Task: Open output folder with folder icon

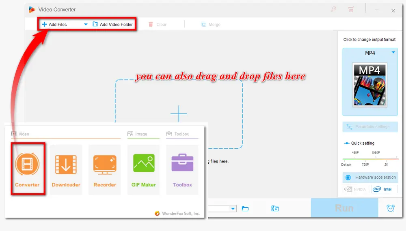Action: click(x=245, y=209)
